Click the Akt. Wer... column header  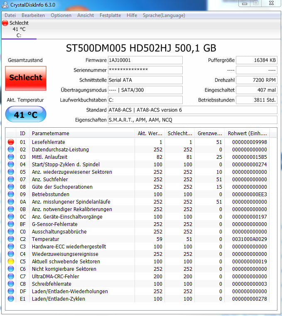[x=150, y=134]
